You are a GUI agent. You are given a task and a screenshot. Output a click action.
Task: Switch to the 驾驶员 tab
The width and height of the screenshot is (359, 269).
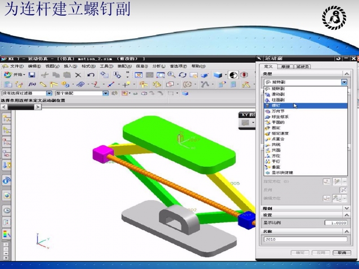(302, 66)
